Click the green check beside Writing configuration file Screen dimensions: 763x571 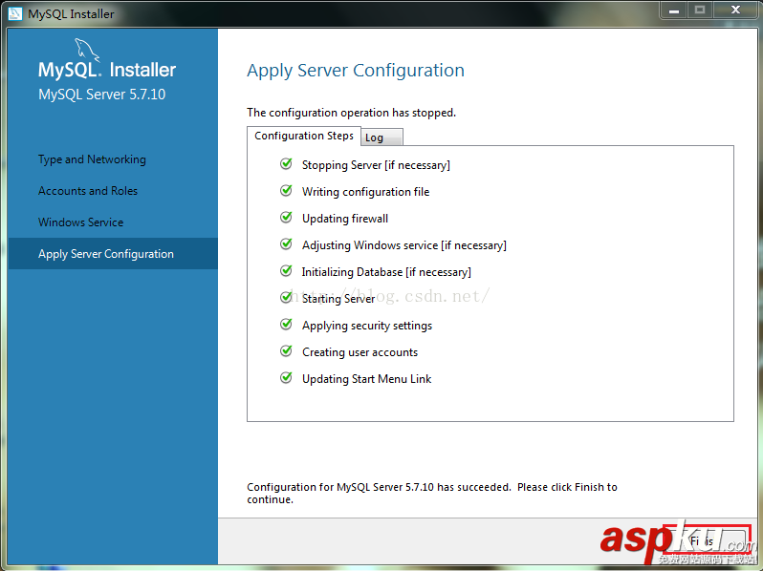click(286, 191)
